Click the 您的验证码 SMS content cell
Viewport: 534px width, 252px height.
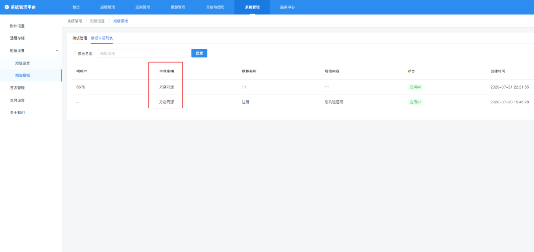point(334,102)
